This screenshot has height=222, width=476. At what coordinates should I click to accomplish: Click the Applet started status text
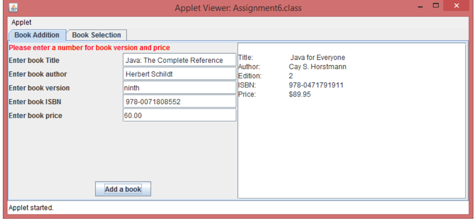(x=31, y=208)
